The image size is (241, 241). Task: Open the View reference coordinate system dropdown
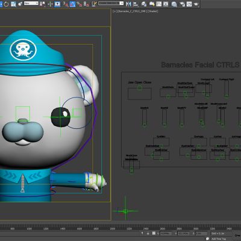tap(31, 3)
